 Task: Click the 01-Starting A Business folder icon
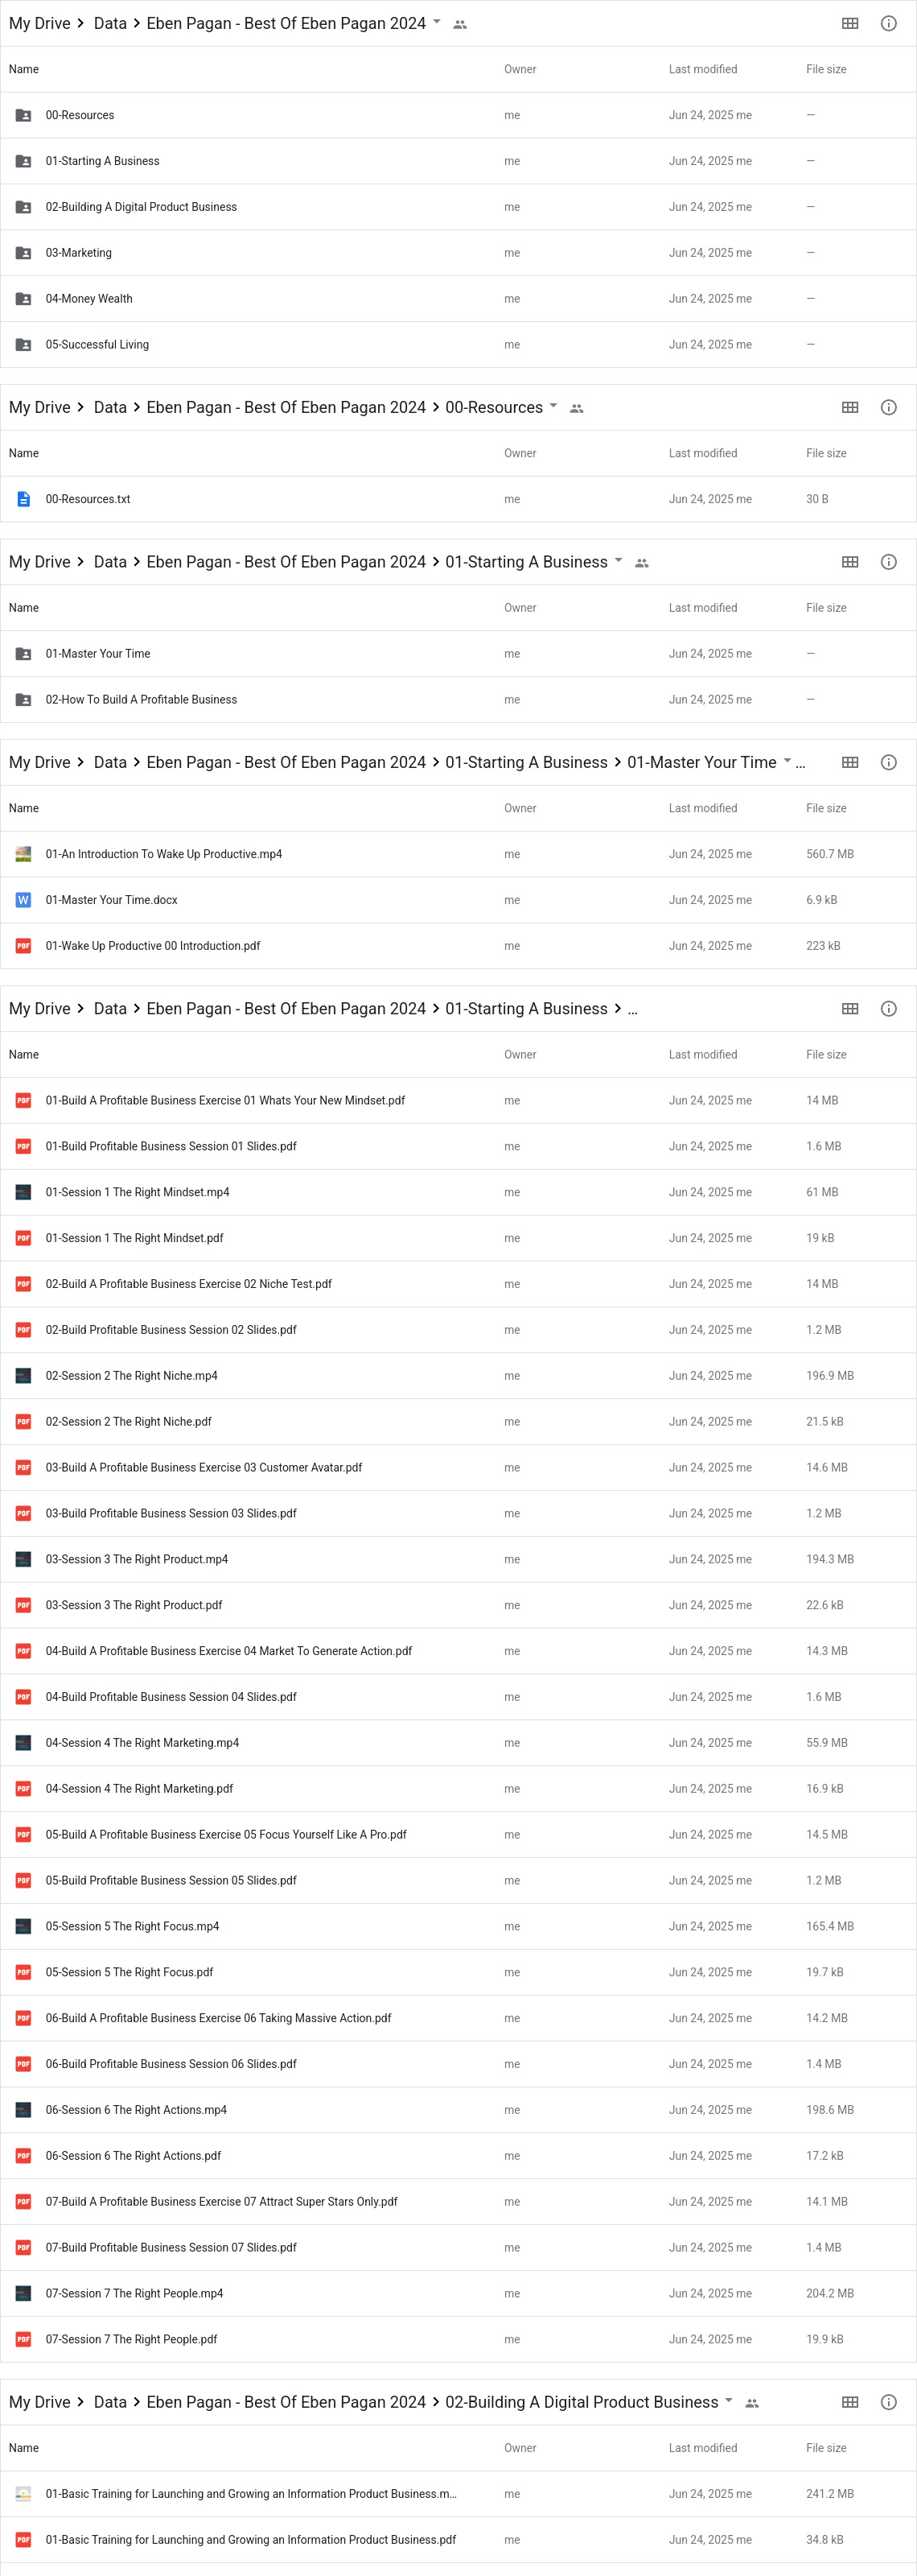click(x=23, y=161)
